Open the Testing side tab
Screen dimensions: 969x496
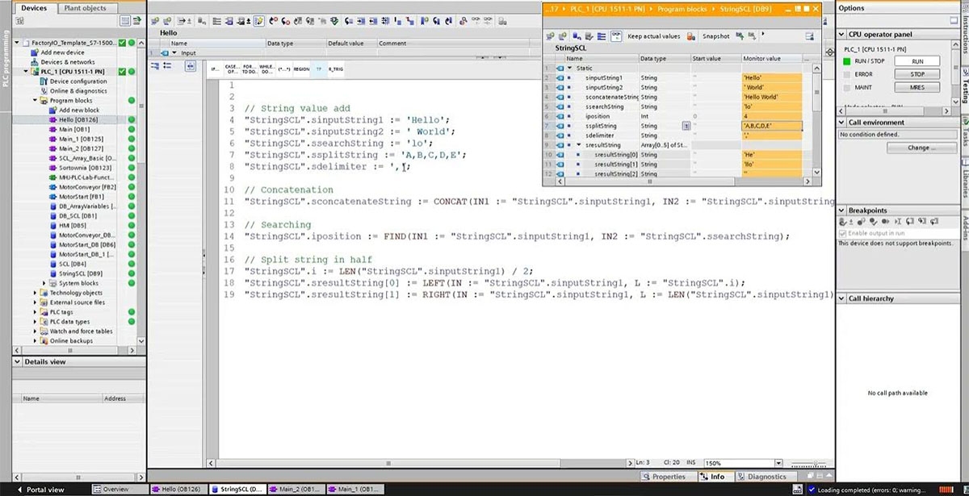point(963,87)
